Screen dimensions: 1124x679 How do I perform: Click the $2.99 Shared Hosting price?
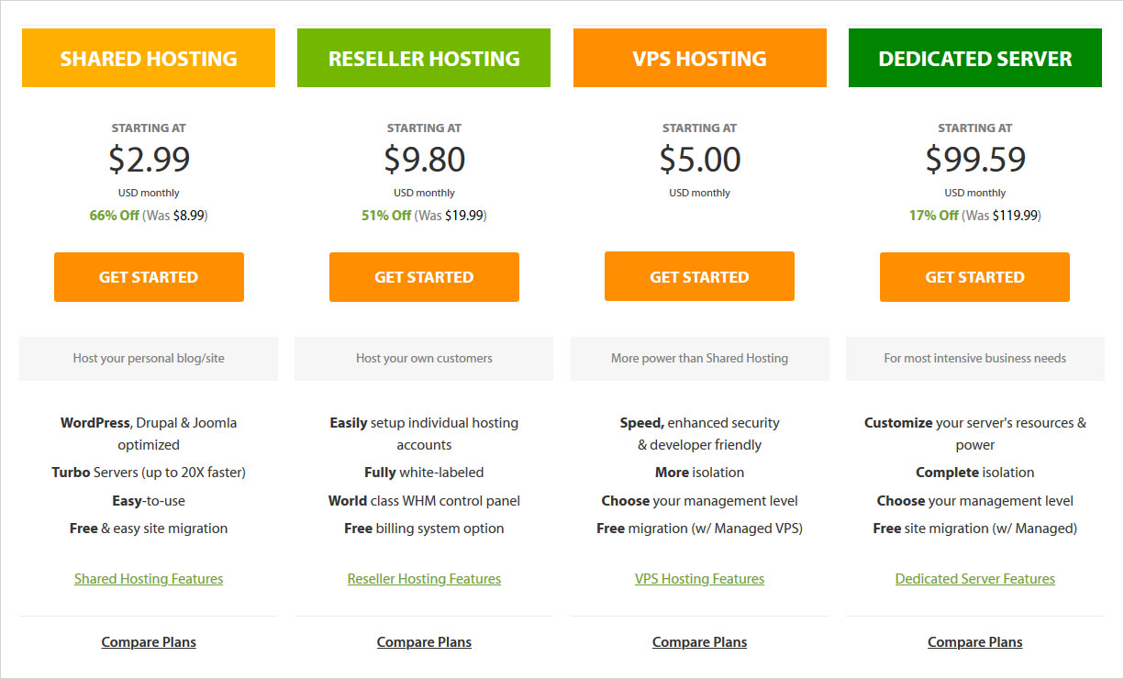coord(149,160)
